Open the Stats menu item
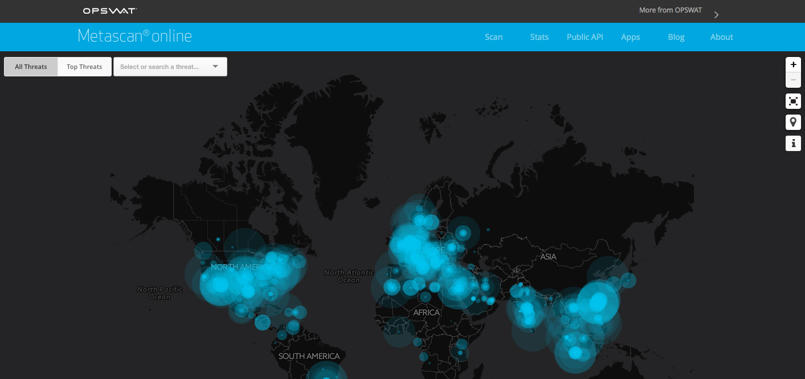 pyautogui.click(x=540, y=37)
